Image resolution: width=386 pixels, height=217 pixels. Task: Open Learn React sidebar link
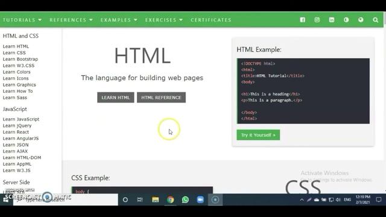[x=16, y=132]
